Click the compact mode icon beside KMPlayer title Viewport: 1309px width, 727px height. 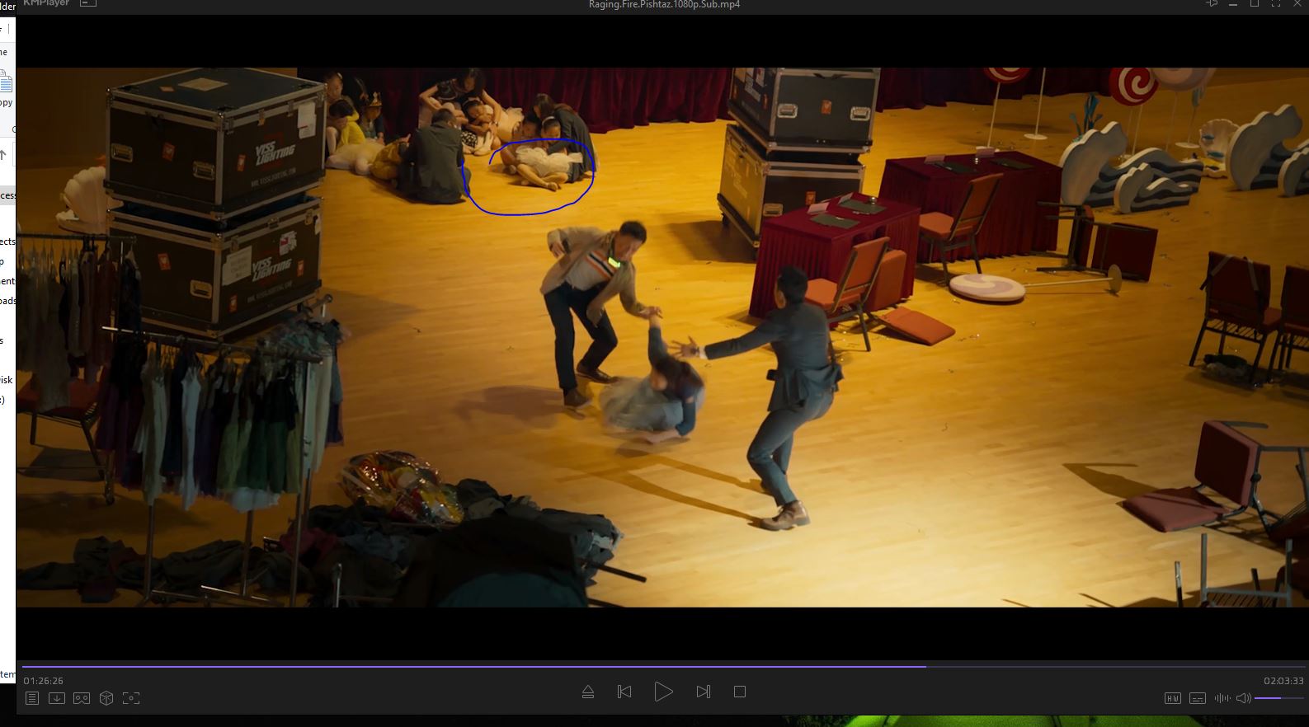pyautogui.click(x=88, y=3)
